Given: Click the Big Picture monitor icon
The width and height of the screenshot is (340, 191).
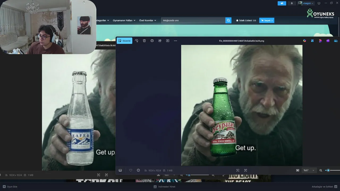Looking at the screenshot, I should pos(319,3).
